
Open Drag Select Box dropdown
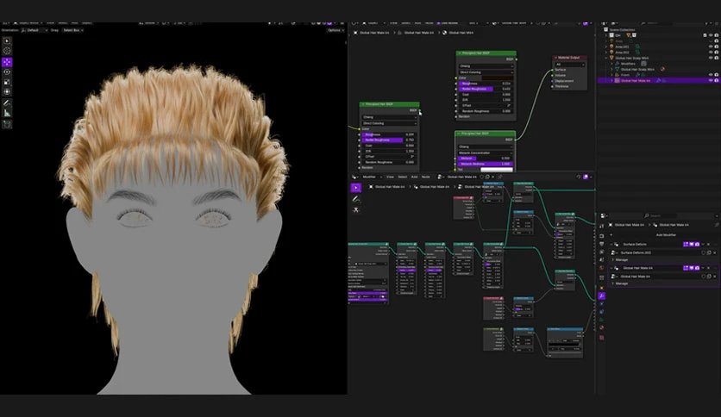point(72,30)
